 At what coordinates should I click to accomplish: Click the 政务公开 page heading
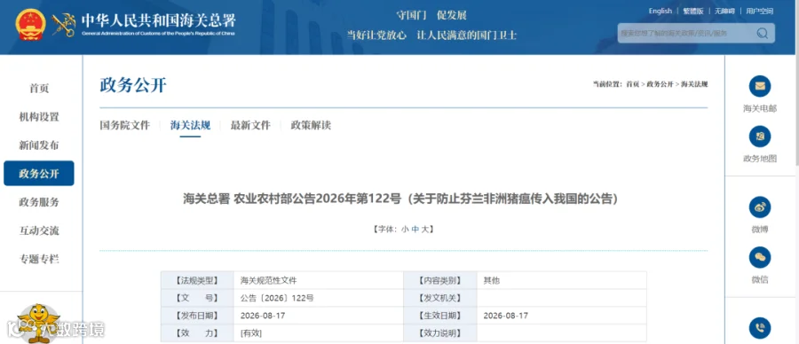coord(133,85)
